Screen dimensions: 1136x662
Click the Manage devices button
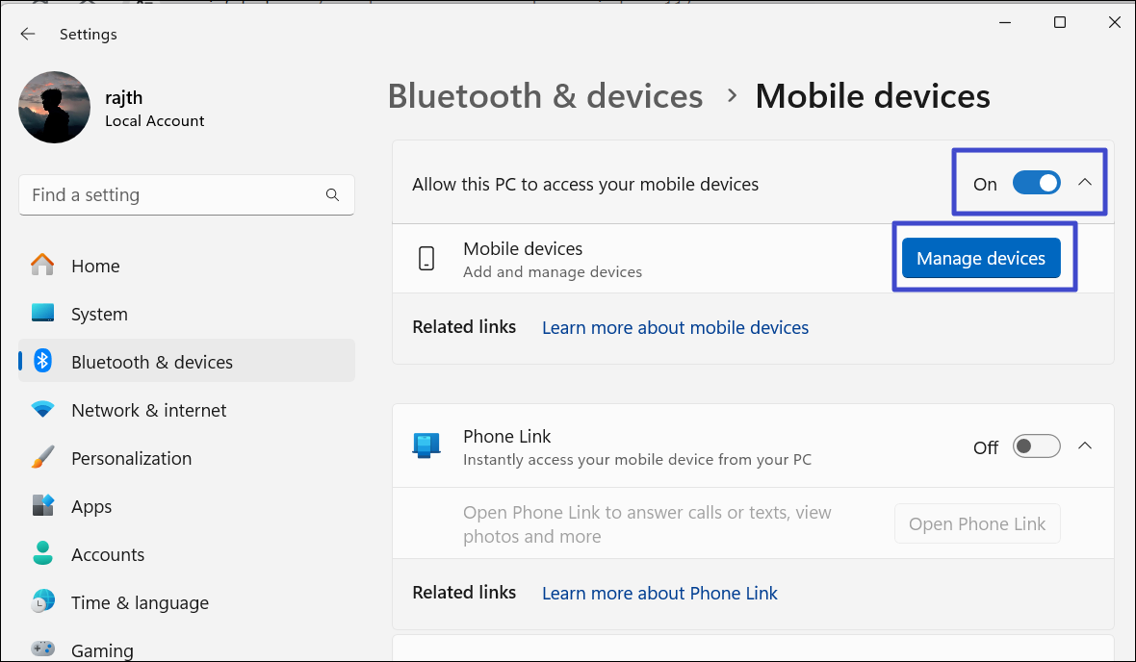coord(980,258)
